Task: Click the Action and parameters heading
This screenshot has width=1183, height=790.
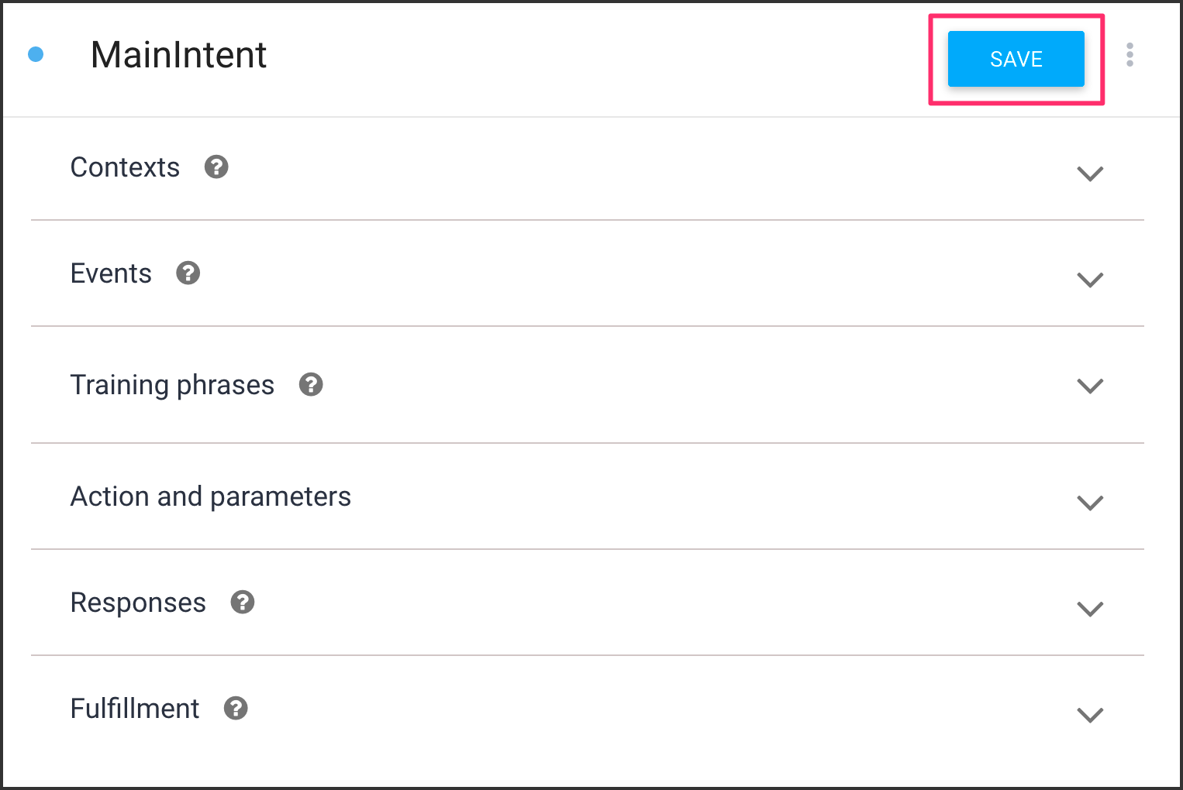Action: pos(211,496)
